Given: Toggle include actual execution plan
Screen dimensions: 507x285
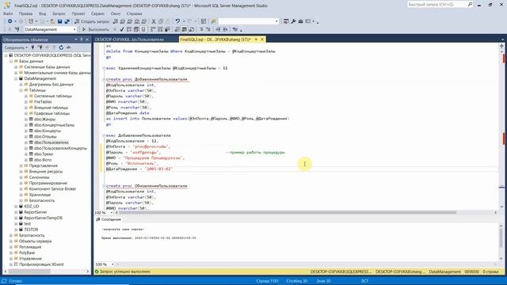Looking at the screenshot, I should 153,29.
